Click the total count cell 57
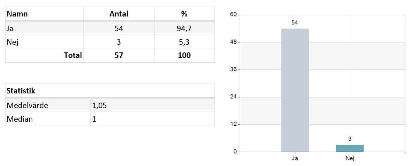 [x=119, y=55]
